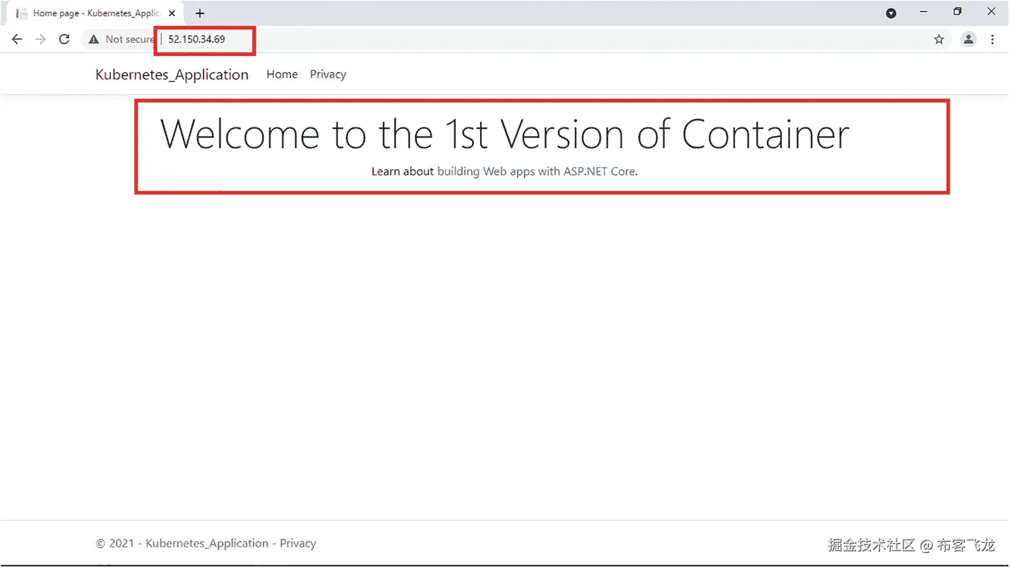Click the Not secure warning icon
Image resolution: width=1010 pixels, height=568 pixels.
click(x=94, y=39)
